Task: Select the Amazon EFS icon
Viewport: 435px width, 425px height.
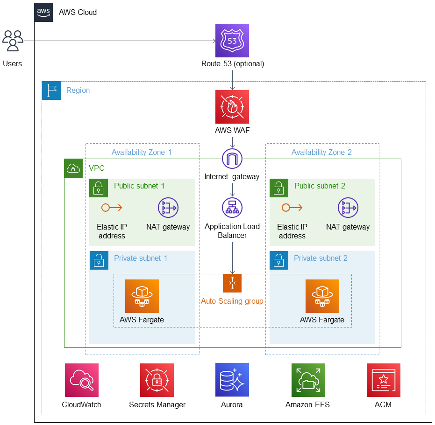Action: 308,380
